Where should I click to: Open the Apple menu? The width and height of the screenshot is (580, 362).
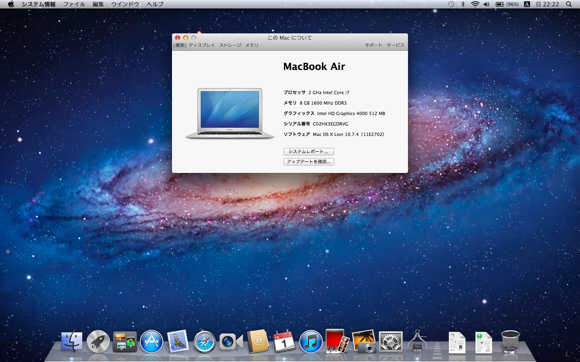(11, 4)
